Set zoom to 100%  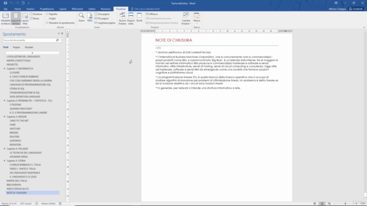89,18
